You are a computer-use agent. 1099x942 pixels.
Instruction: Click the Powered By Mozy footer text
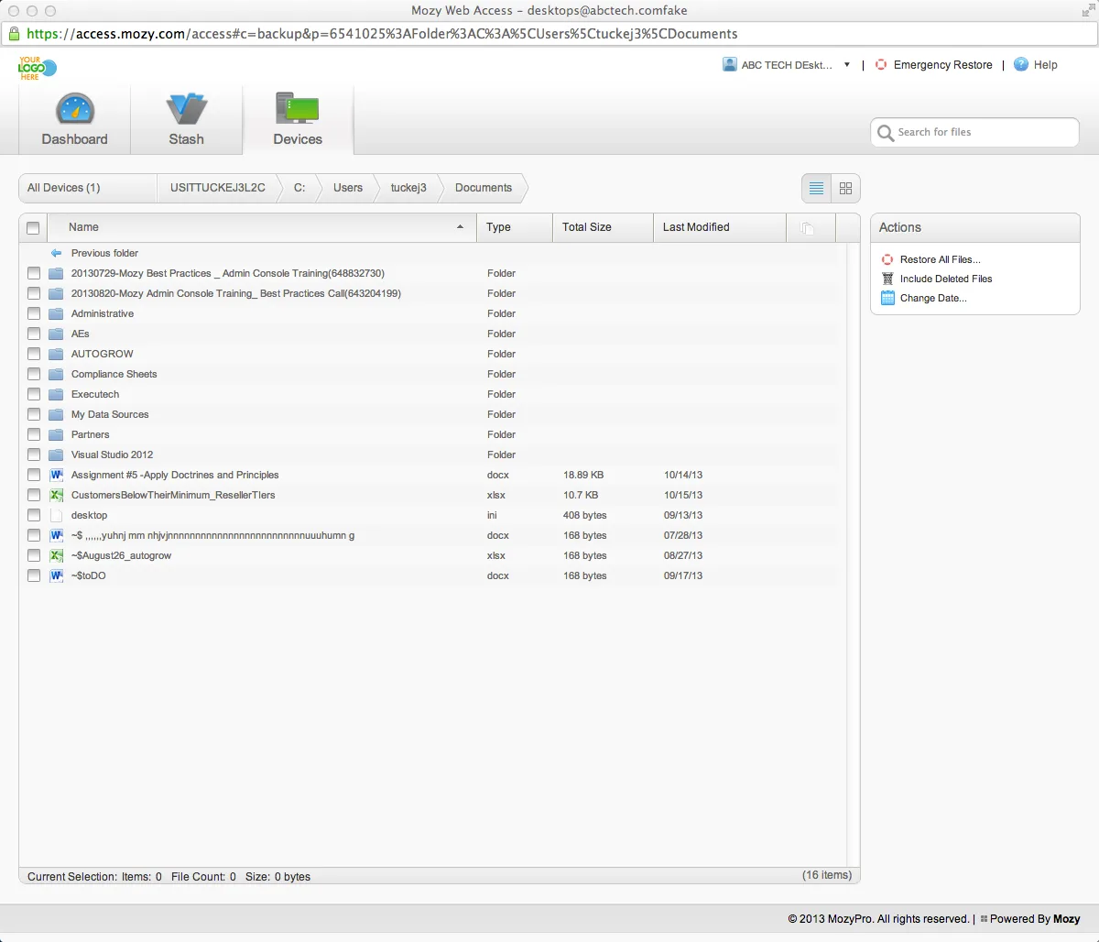coord(1035,919)
